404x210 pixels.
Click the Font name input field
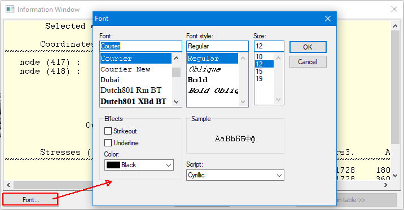(x=140, y=46)
